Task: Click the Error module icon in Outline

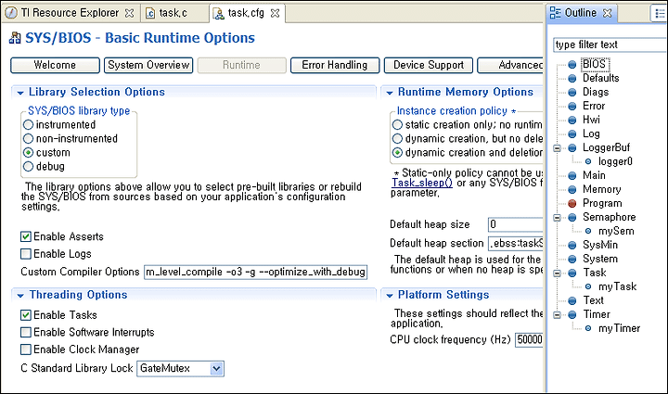Action: (572, 107)
